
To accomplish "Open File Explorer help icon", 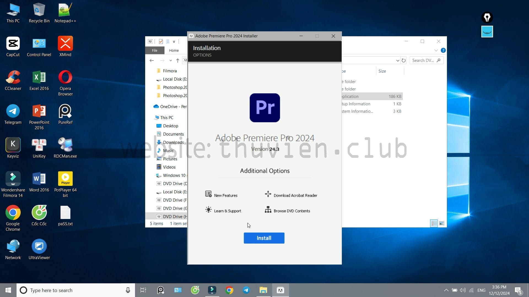I will pos(443,50).
